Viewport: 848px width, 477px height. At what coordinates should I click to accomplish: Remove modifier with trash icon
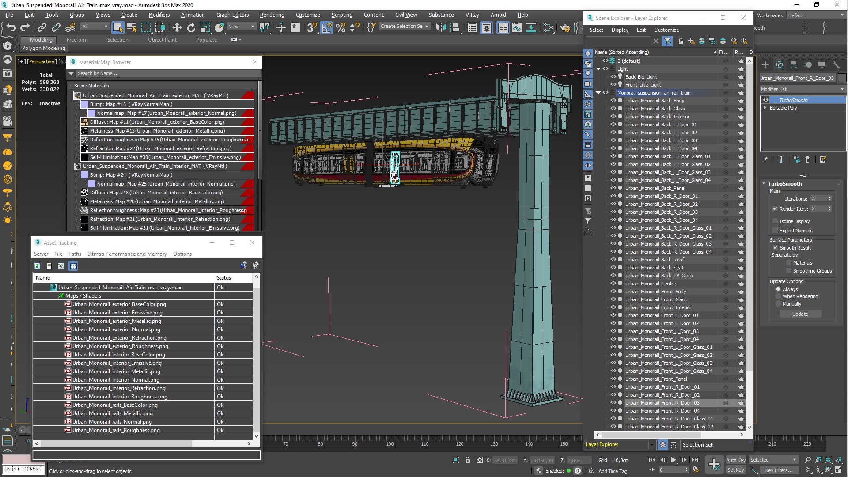[807, 159]
